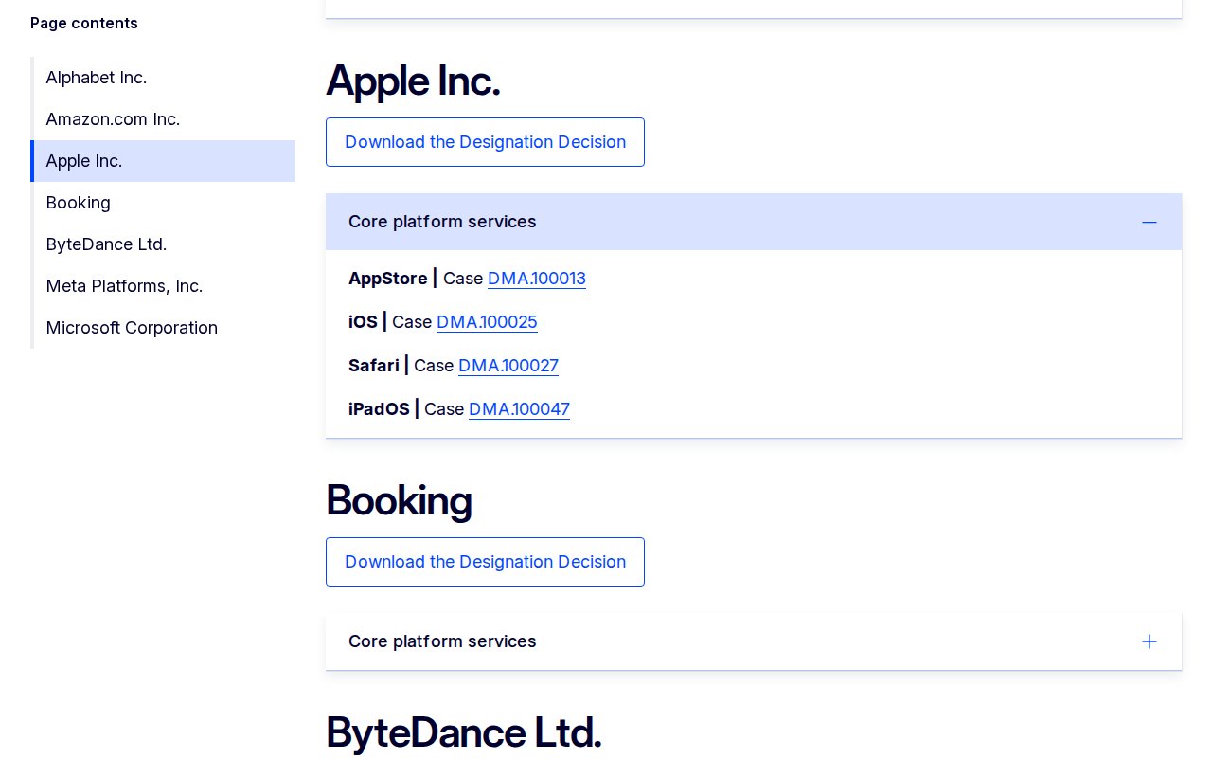Click the Page contents sidebar title
The width and height of the screenshot is (1212, 758).
click(x=84, y=23)
